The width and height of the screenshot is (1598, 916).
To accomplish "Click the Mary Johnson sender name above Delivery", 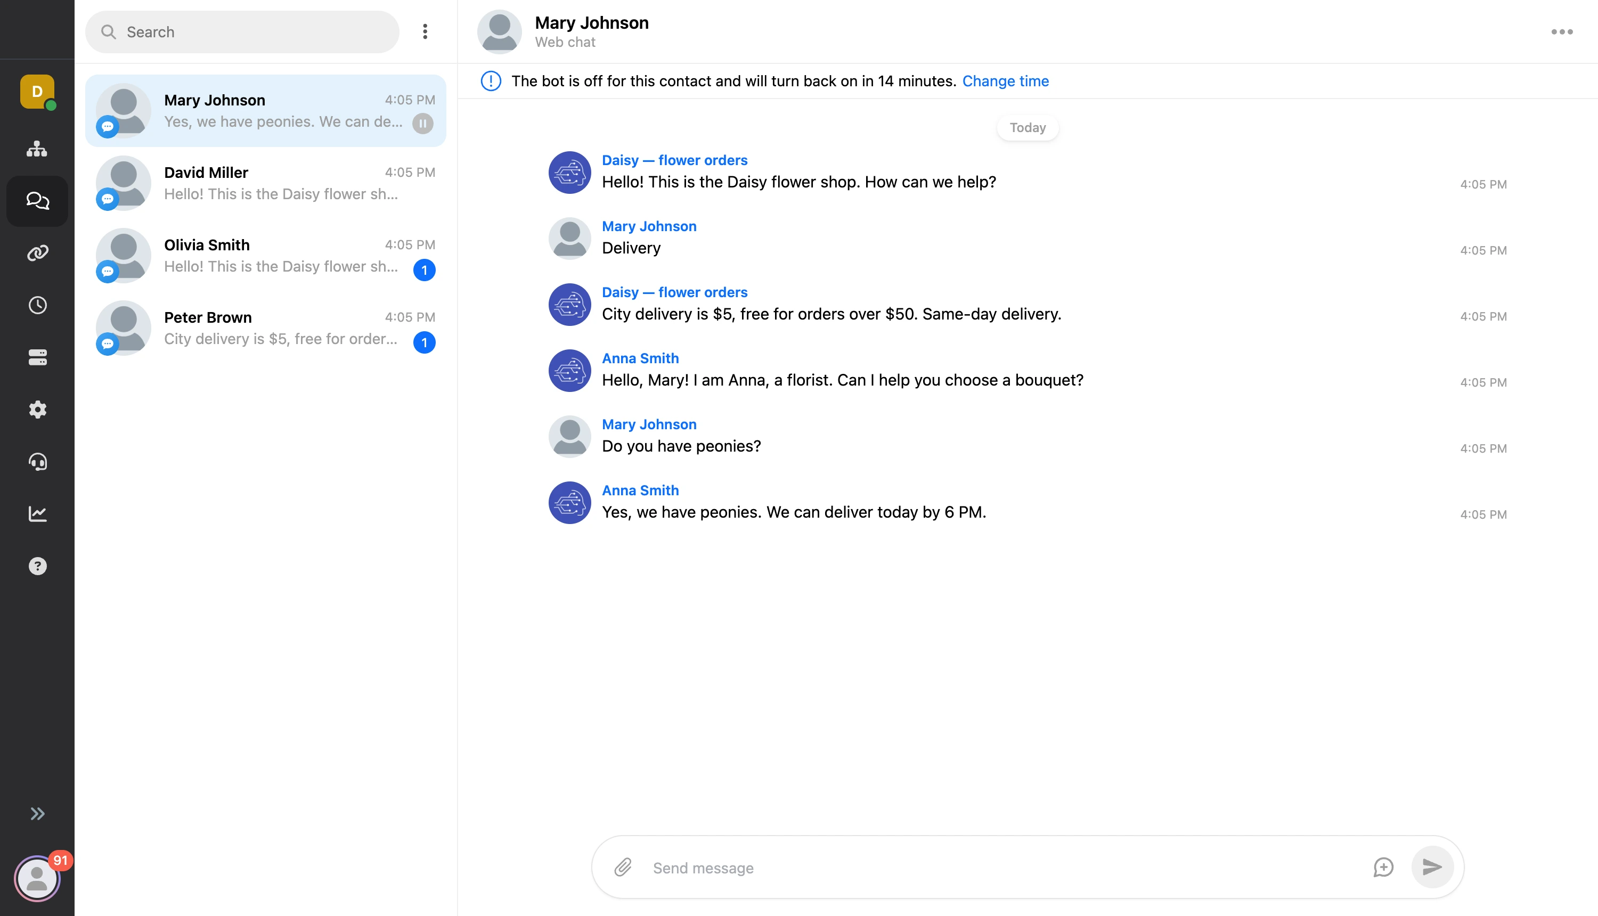I will coord(649,226).
